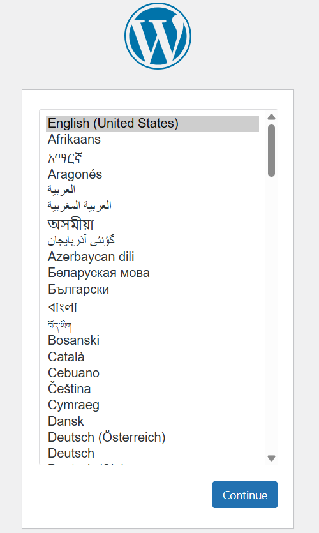
Task: Pick Cymraeg from the list
Action: 152,405
